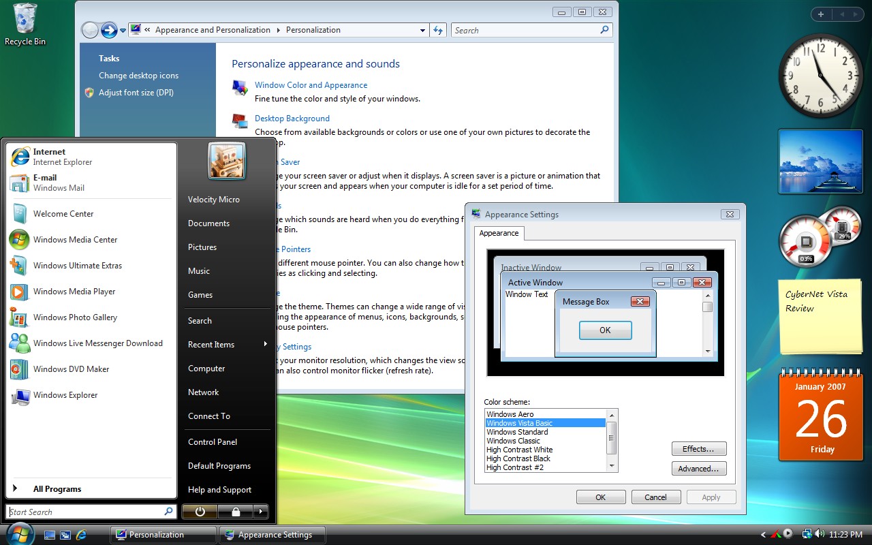Select Windows Aero color scheme
The height and width of the screenshot is (545, 872).
coord(545,414)
